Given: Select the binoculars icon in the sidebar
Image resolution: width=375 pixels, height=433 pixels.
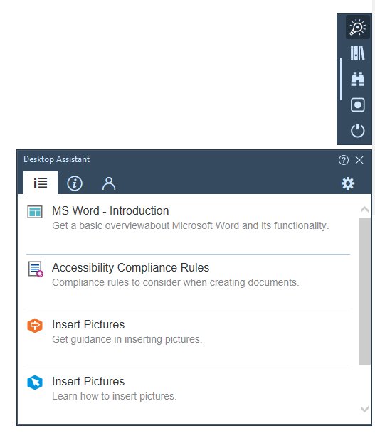Looking at the screenshot, I should (x=358, y=79).
